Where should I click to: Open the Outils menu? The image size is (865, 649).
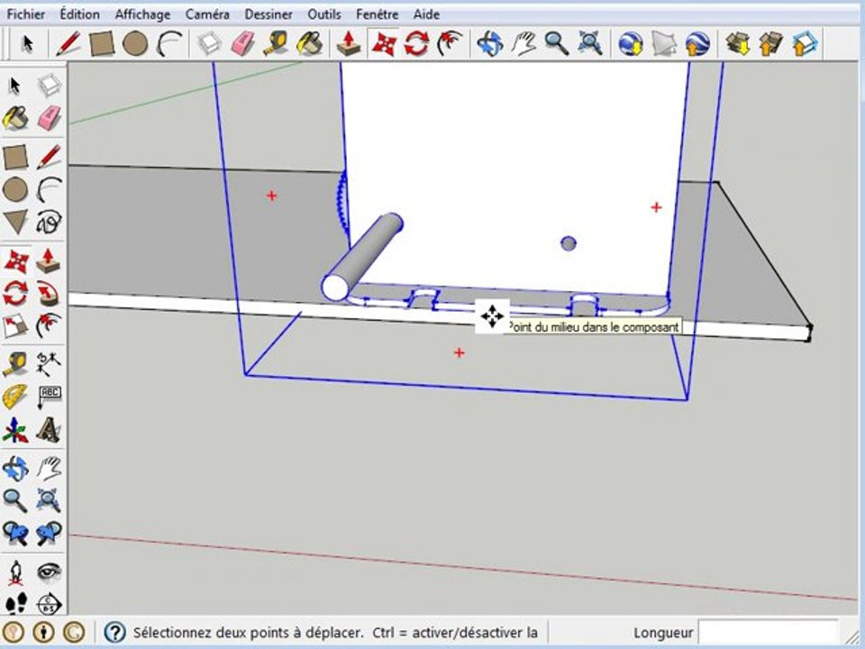(323, 14)
